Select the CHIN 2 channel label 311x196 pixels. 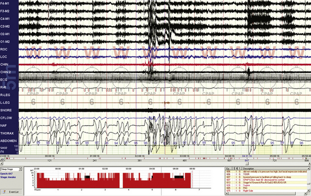click(x=7, y=72)
